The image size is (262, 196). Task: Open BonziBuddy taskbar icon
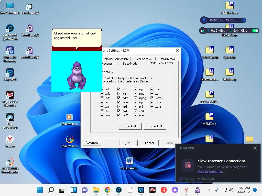click(x=198, y=190)
